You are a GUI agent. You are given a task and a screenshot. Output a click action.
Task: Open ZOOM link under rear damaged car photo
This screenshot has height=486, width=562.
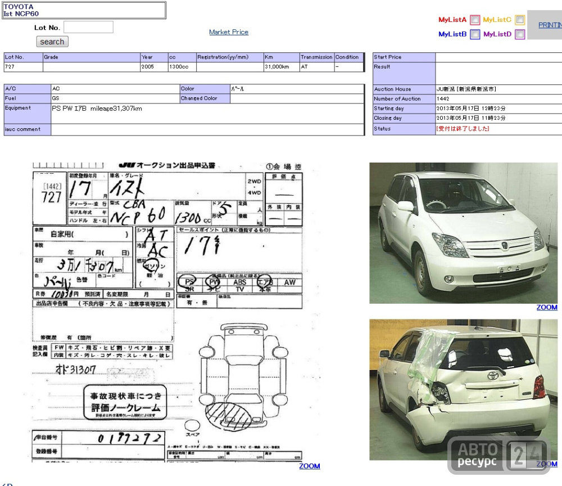click(547, 463)
